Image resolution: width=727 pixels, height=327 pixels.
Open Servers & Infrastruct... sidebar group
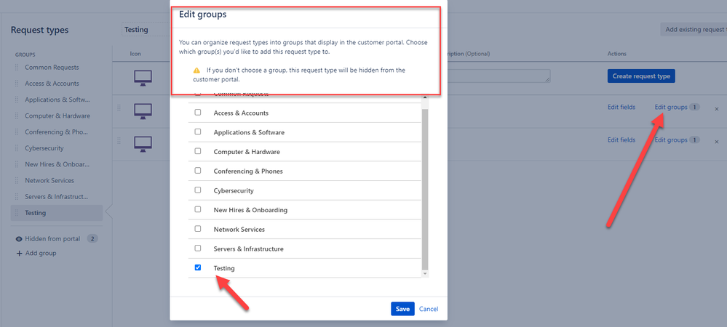tap(57, 198)
